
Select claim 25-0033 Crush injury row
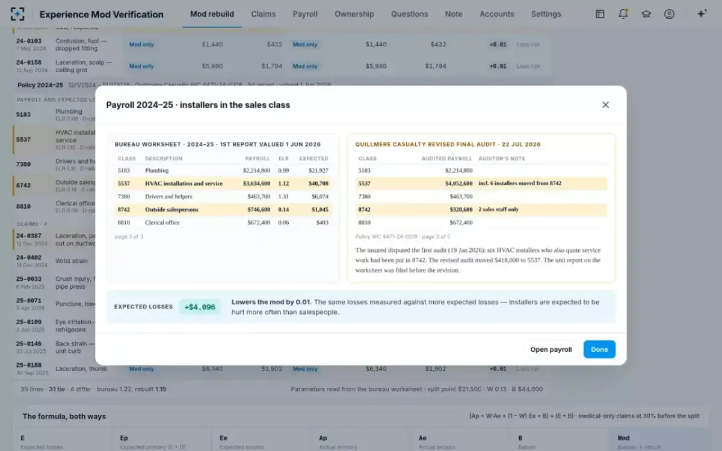point(54,282)
